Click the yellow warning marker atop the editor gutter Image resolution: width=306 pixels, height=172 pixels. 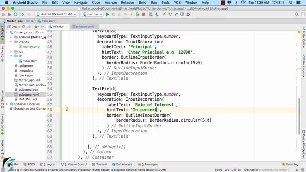pyautogui.click(x=299, y=32)
